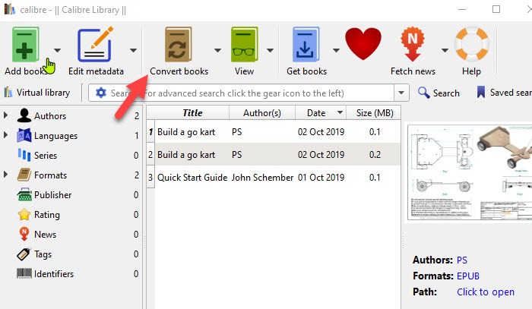Sort by Author(s) column header
The height and width of the screenshot is (309, 532).
click(262, 112)
